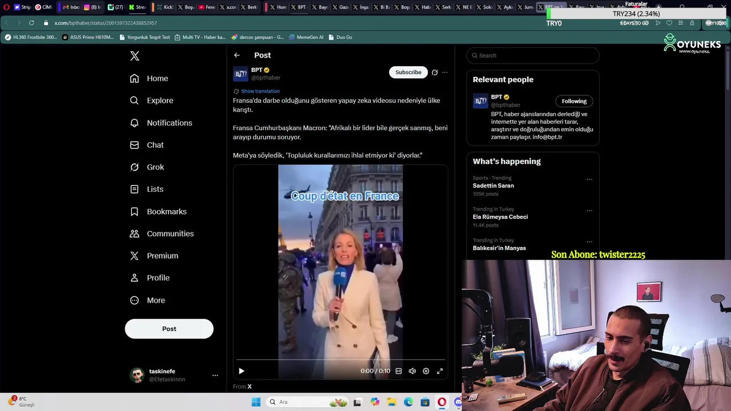Open MemeGen AI bookmark
The height and width of the screenshot is (411, 731).
pos(306,37)
